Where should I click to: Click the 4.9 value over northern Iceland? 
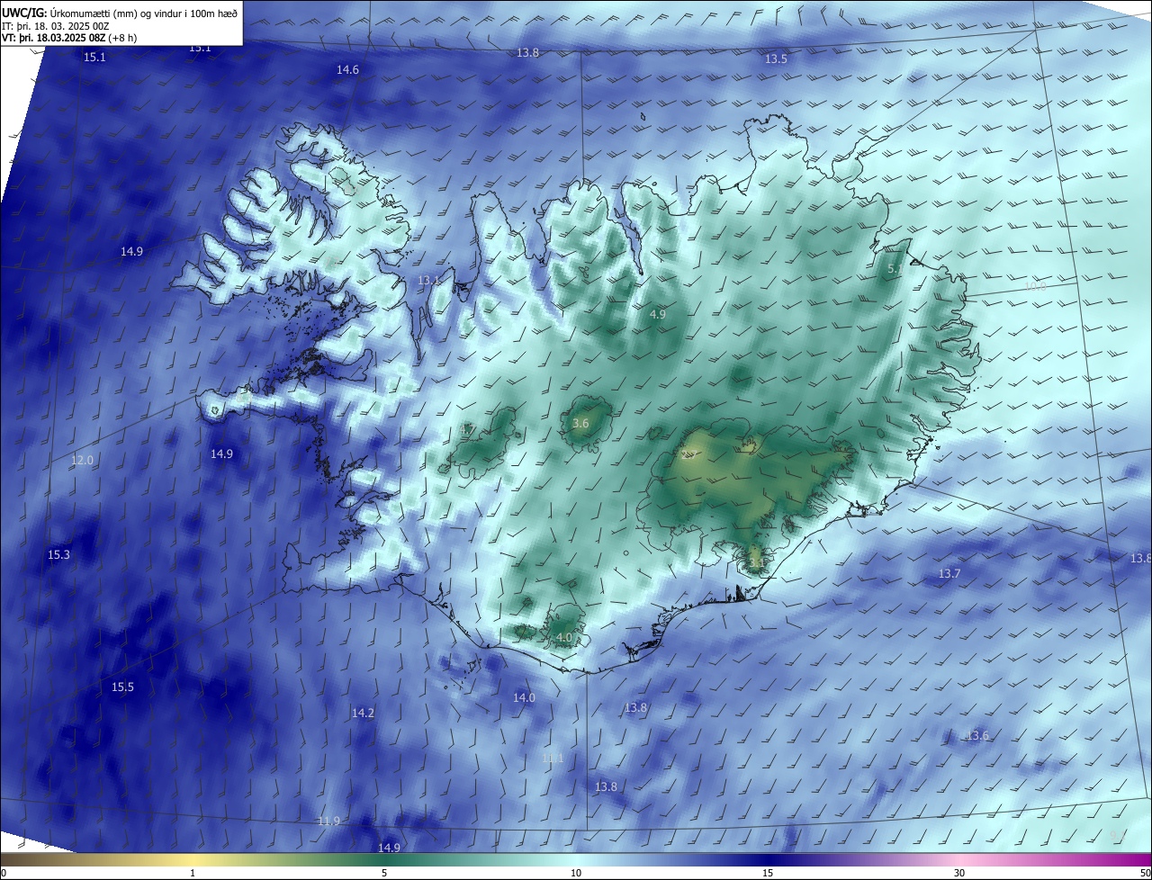(x=657, y=315)
